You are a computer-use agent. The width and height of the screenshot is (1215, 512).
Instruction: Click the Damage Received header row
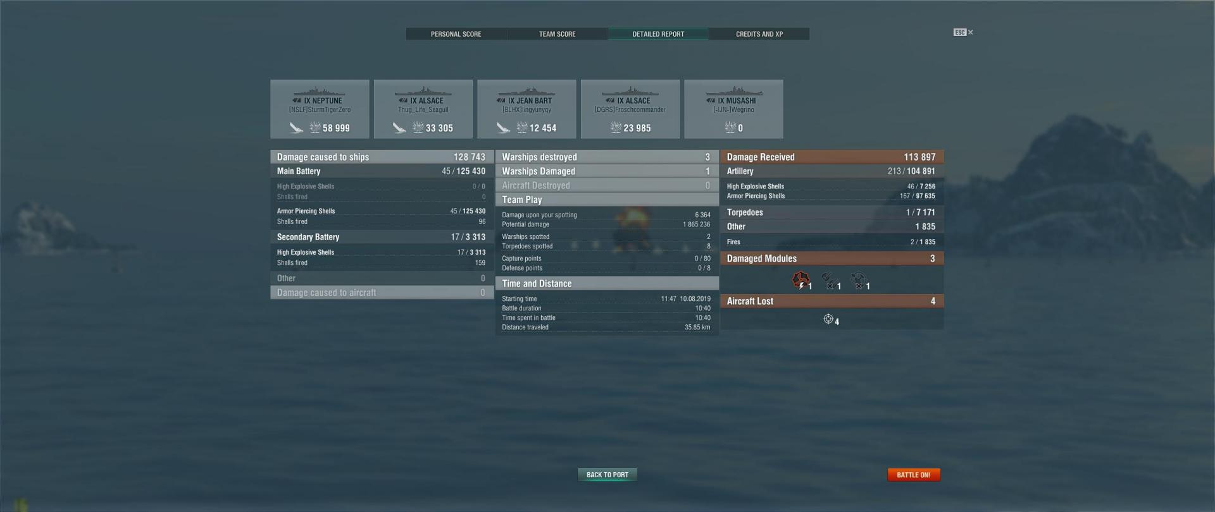pyautogui.click(x=832, y=157)
